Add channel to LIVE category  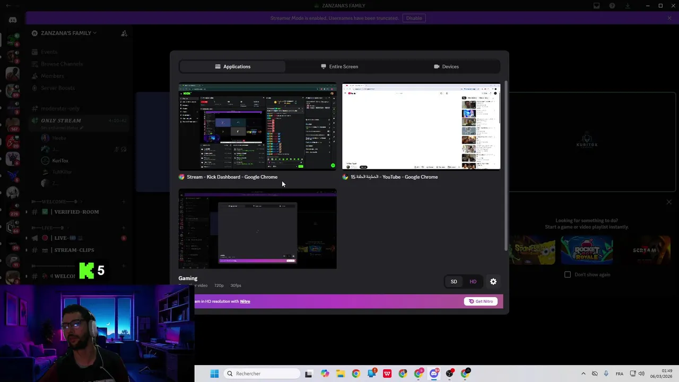124,228
